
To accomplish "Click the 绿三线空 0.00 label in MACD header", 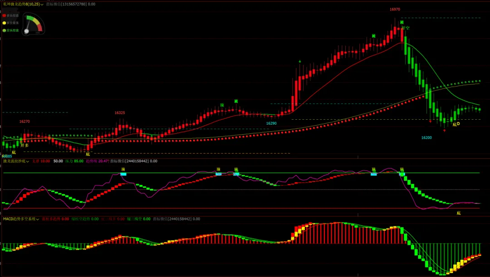I will tap(138, 219).
